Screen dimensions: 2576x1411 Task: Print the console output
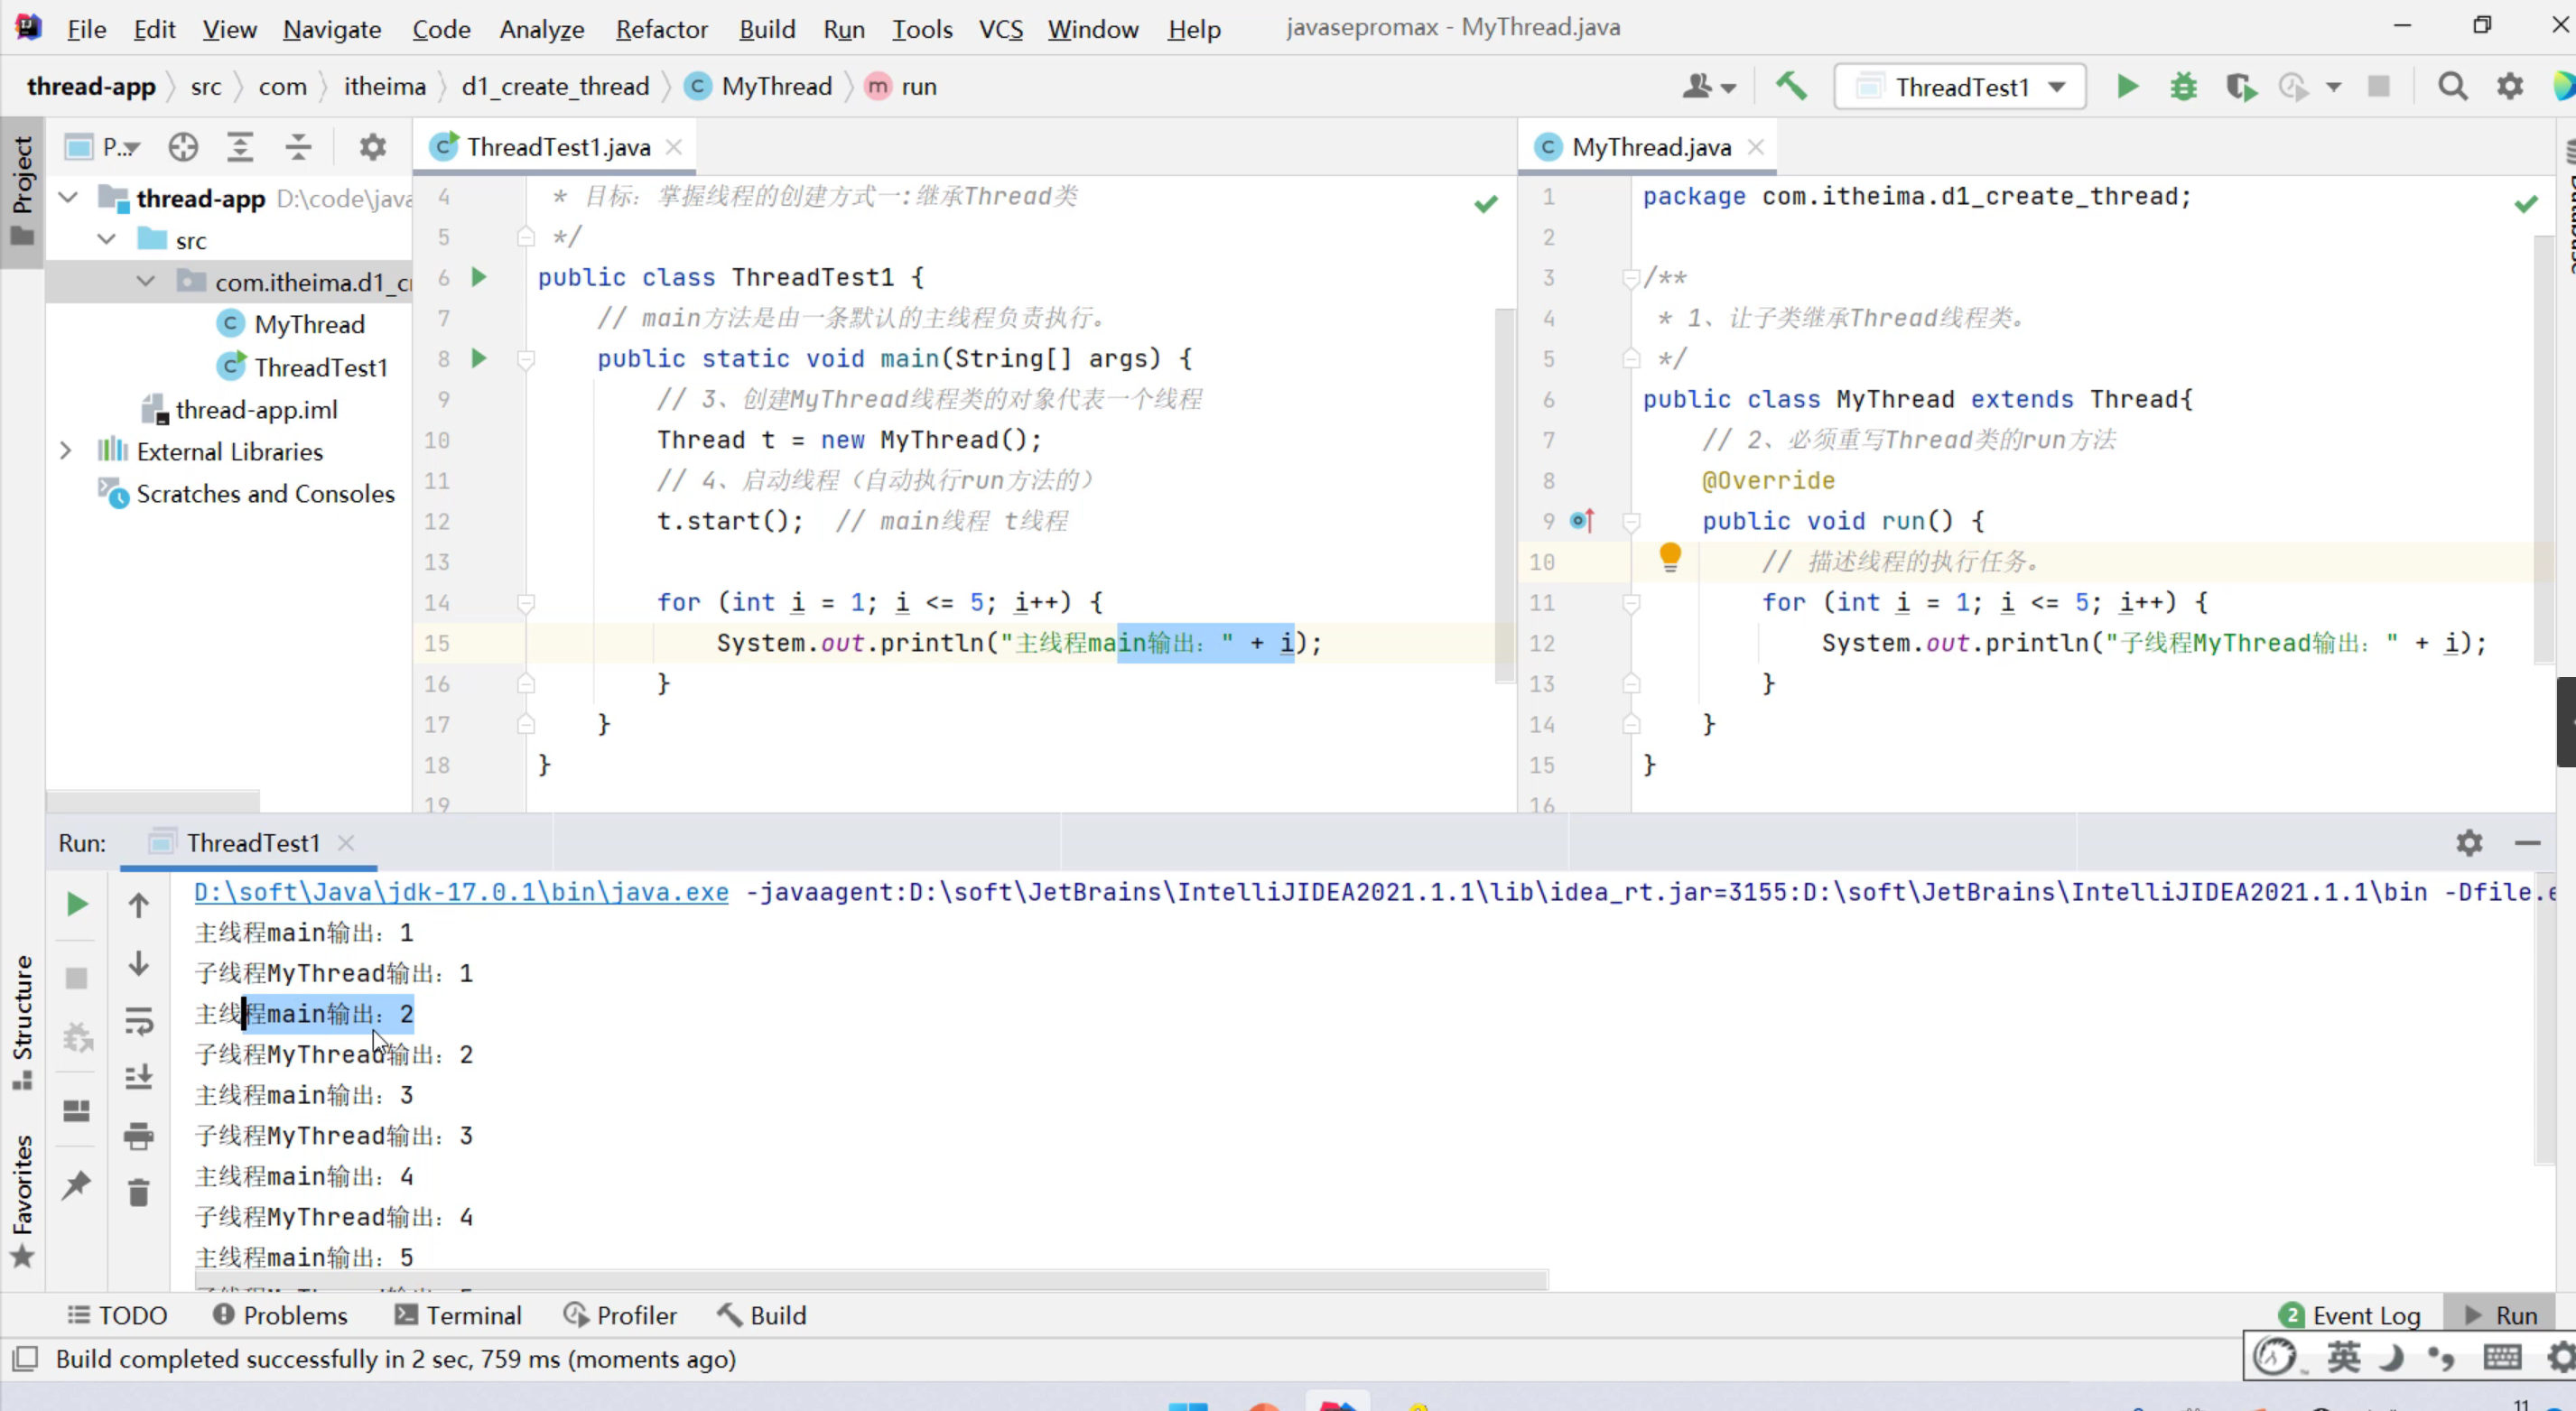(139, 1136)
